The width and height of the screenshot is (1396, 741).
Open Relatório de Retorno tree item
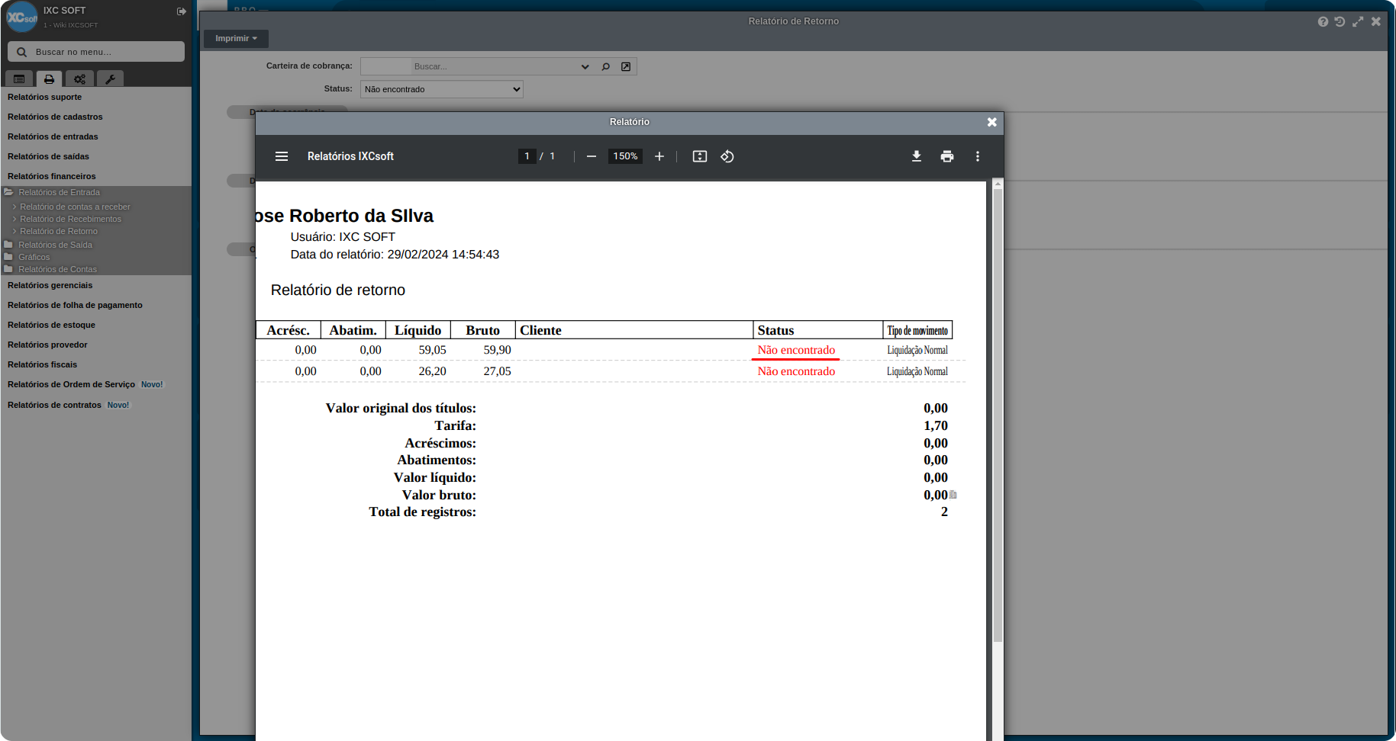coord(59,231)
